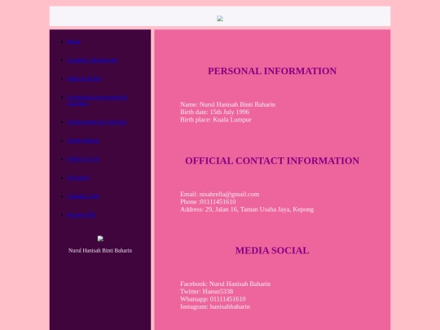Click 'Whatsapp: 01111451610' text
This screenshot has height=330, width=440.
point(213,299)
